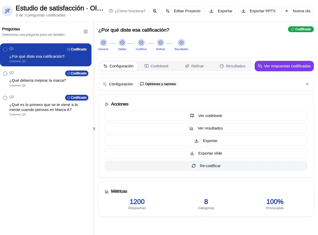Collapse the Preguntas sidebar panel icon
Screen dimensions: 318x235
[86, 32]
